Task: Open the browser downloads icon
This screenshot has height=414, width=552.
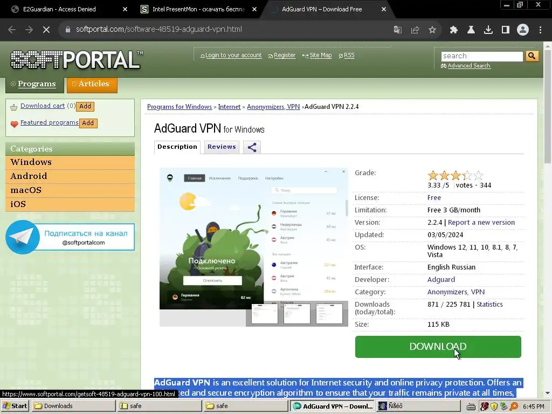Action: [x=488, y=30]
